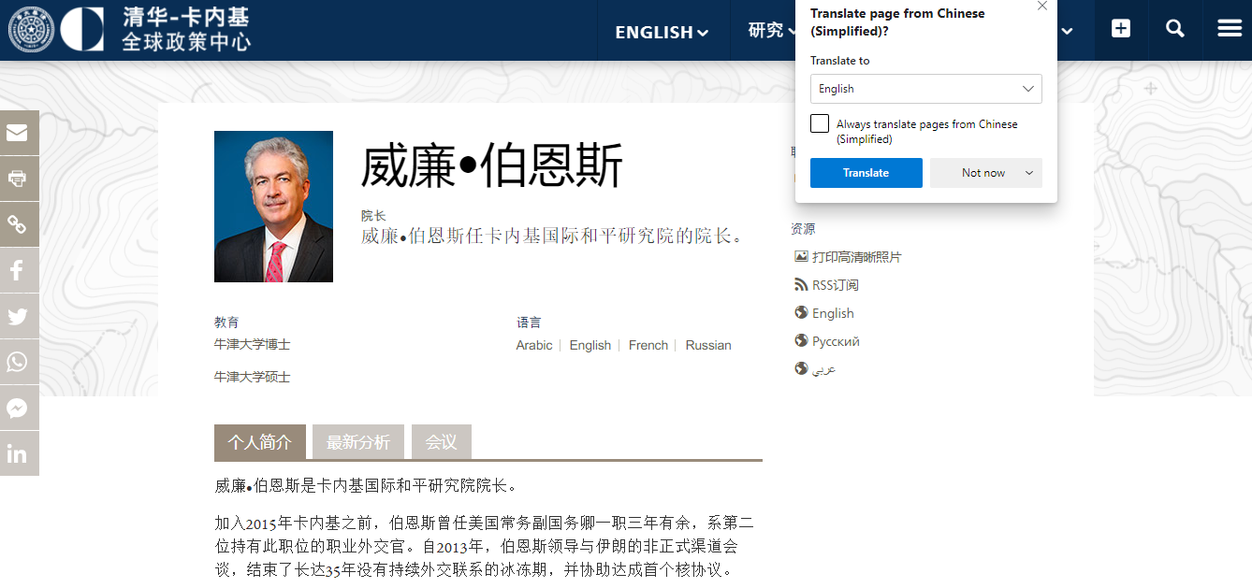This screenshot has height=588, width=1252.
Task: Expand header menu chevron left of plus icon
Action: (1066, 31)
